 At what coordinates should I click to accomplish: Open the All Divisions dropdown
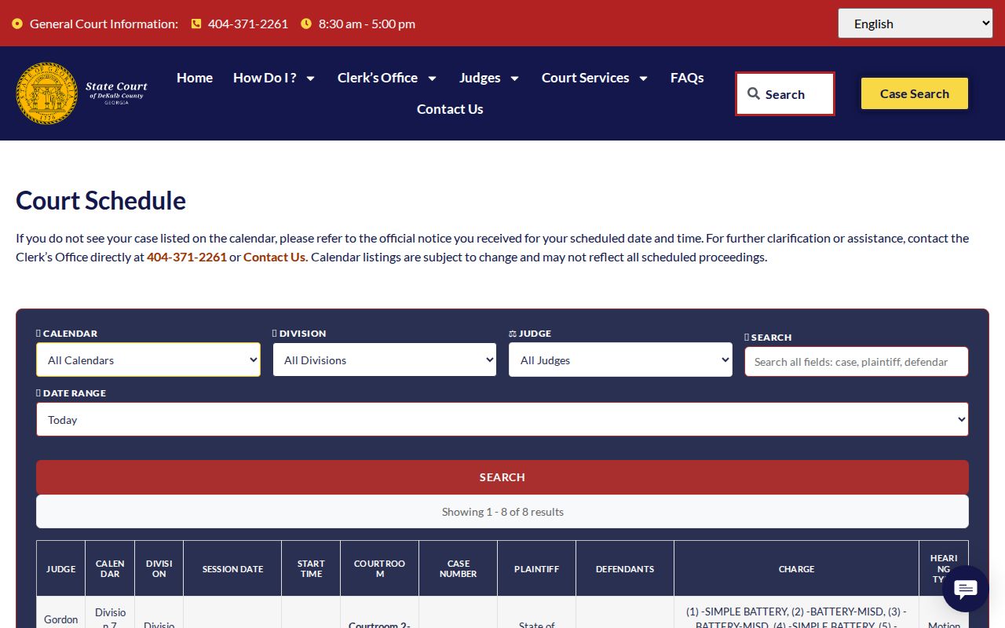385,360
